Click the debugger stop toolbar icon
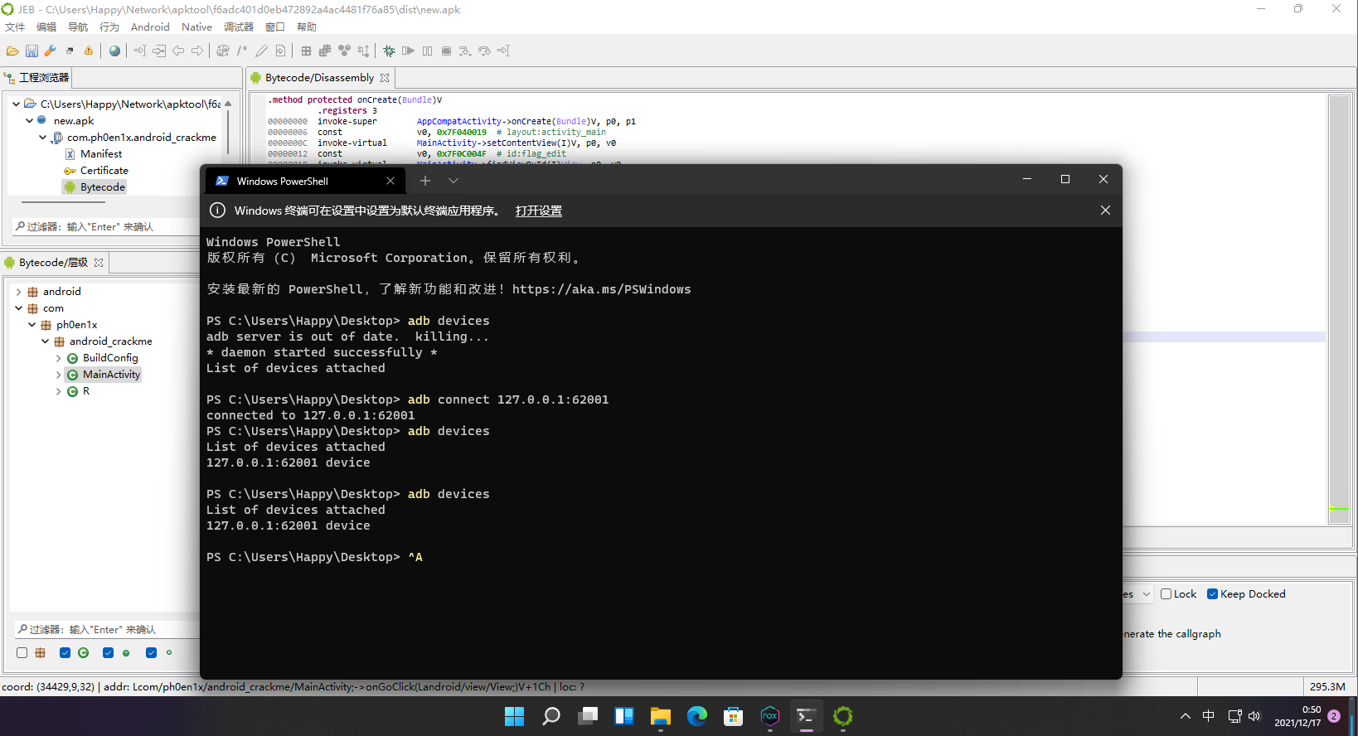The height and width of the screenshot is (736, 1358). click(446, 51)
